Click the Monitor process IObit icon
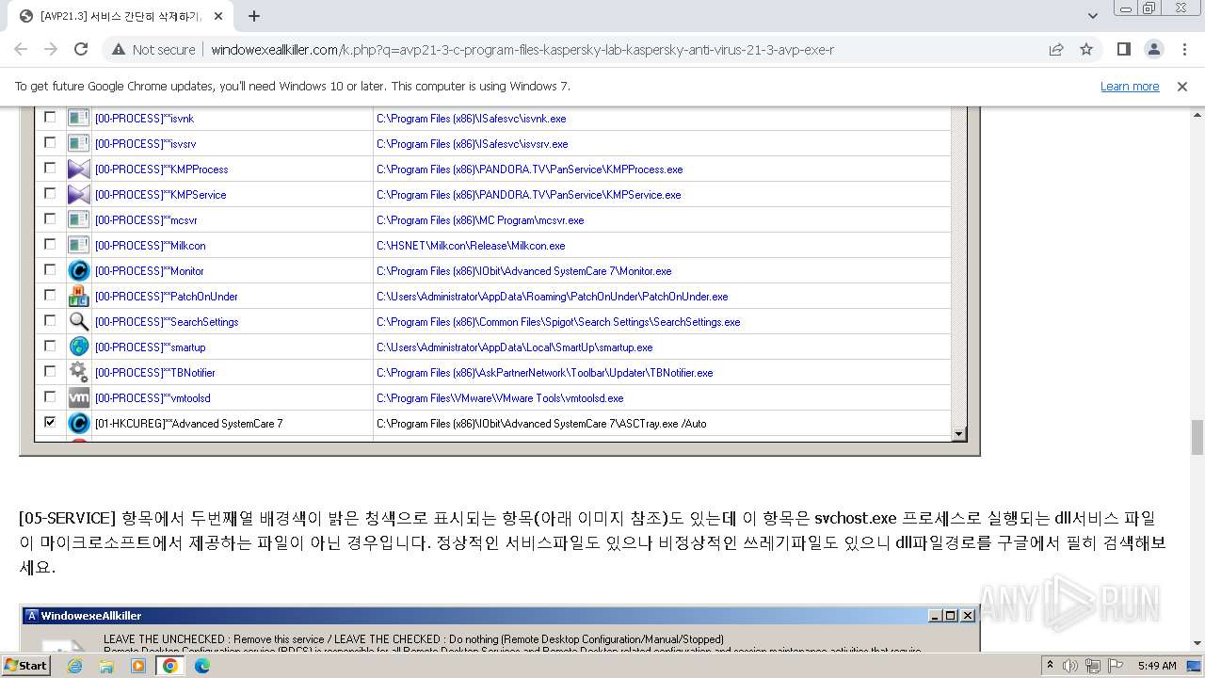 click(79, 271)
